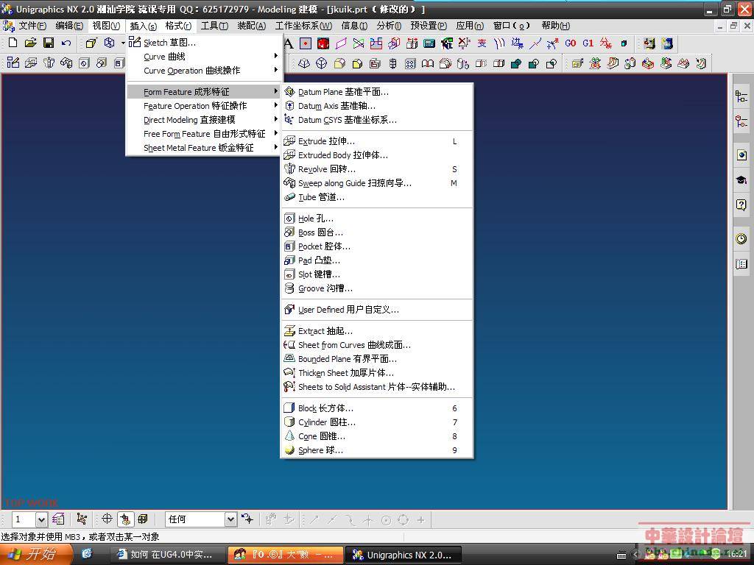
Task: Select Extrude 拉伸 from the submenu
Action: 377,141
